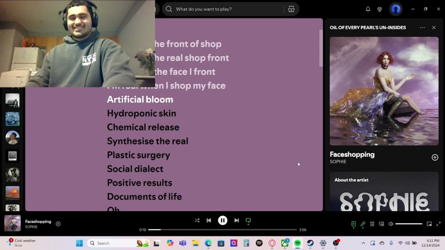The image size is (445, 250).
Task: Open more options for the Now Playing panel
Action: 422,27
